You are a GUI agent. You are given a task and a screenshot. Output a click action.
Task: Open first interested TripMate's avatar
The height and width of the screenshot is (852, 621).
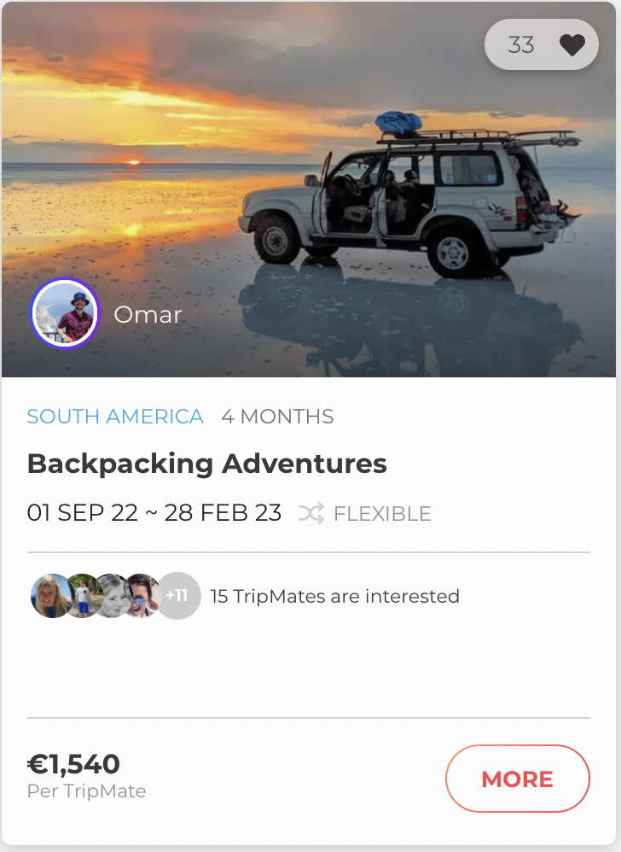[50, 595]
